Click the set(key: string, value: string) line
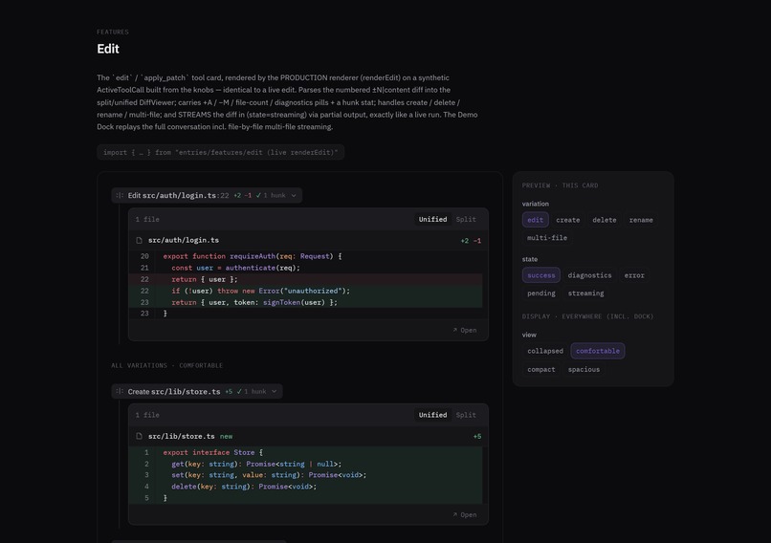The height and width of the screenshot is (543, 771). pyautogui.click(x=305, y=475)
